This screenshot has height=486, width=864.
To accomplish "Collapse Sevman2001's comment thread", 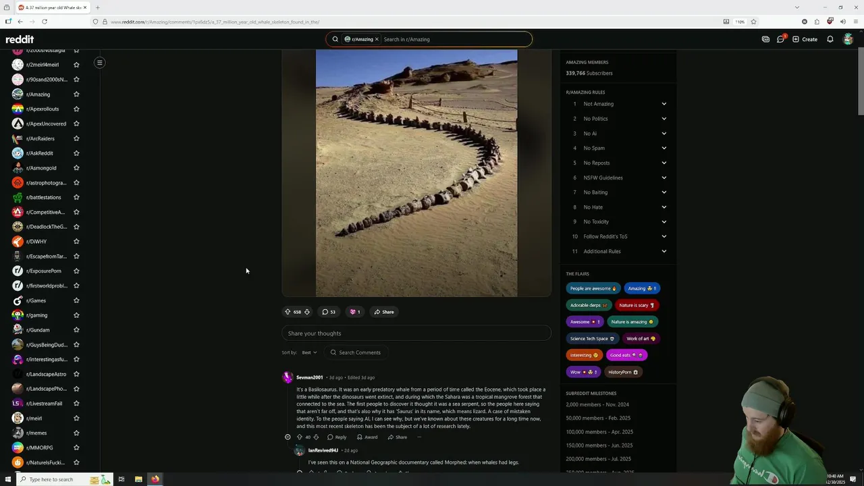I will pyautogui.click(x=288, y=437).
